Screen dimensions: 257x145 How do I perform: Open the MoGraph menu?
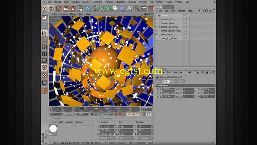pyautogui.click(x=143, y=2)
